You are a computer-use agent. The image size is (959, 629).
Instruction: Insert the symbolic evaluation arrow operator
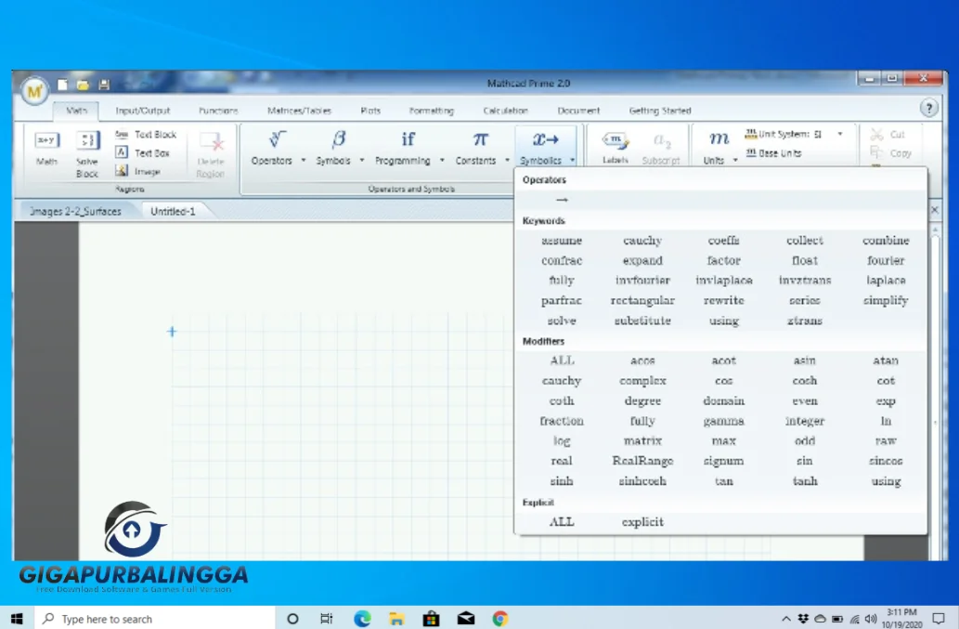[x=562, y=200]
